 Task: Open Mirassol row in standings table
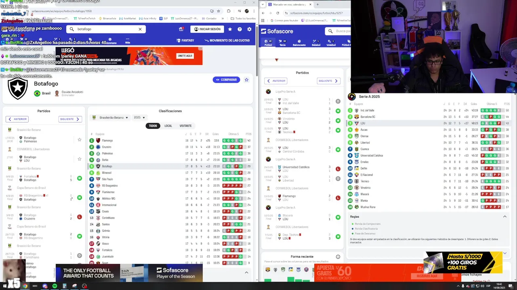pos(170,173)
